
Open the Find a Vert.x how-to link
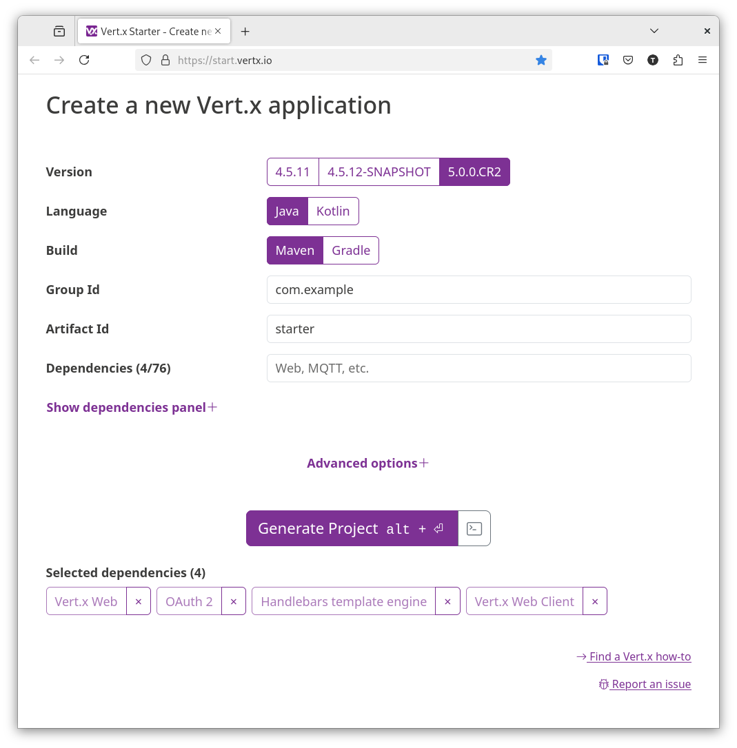click(x=634, y=656)
